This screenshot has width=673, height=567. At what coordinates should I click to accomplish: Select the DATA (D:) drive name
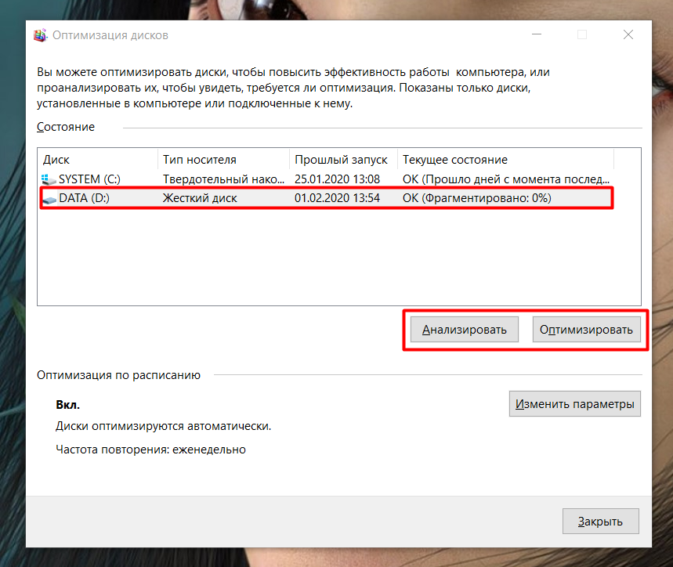[84, 199]
